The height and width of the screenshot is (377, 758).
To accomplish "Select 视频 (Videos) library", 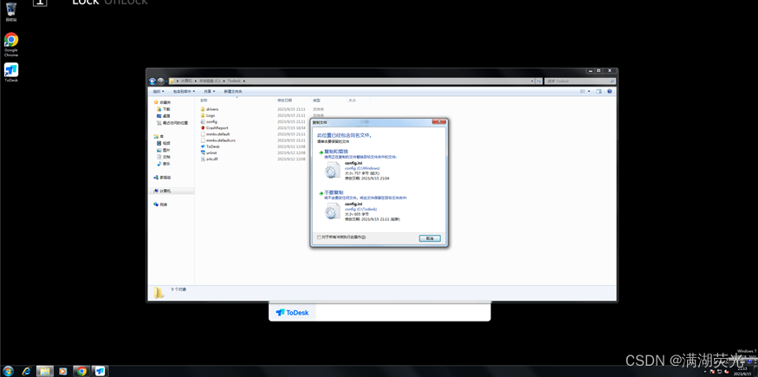I will (163, 144).
